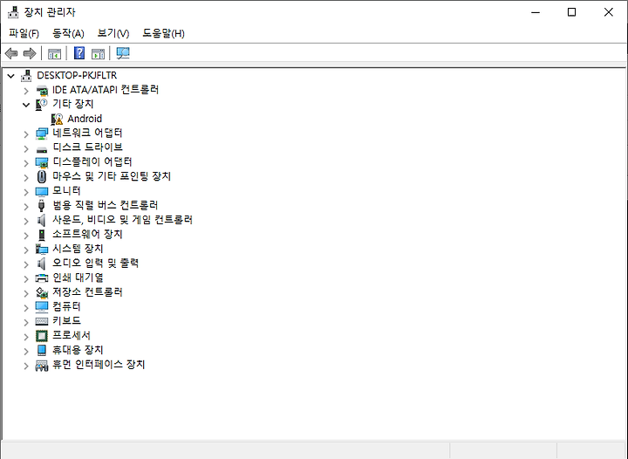Collapse the 기타 장치 node

[x=26, y=105]
